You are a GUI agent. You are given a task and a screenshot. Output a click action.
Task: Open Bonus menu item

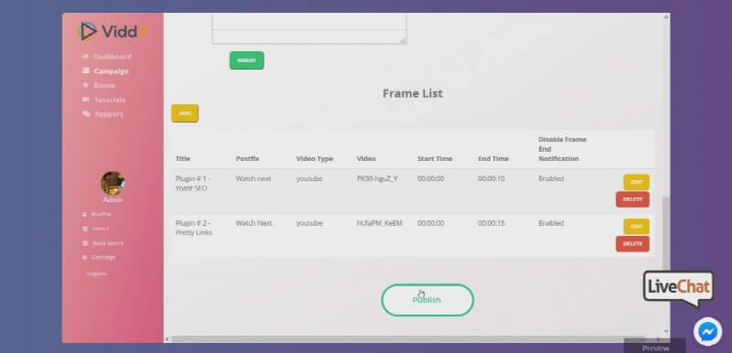(104, 85)
